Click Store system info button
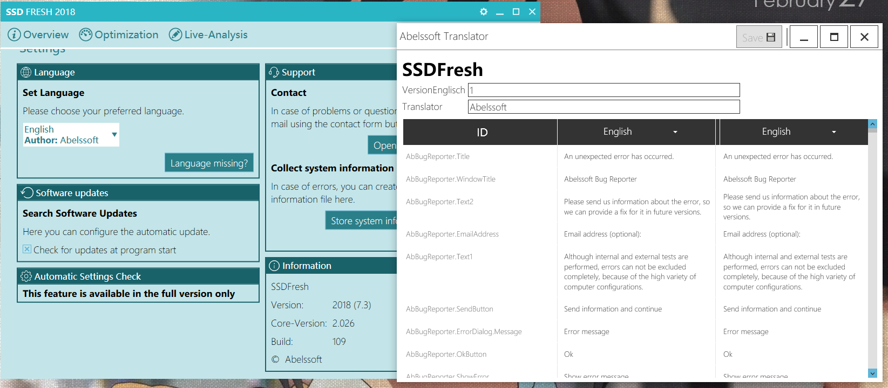This screenshot has width=888, height=388. 361,220
